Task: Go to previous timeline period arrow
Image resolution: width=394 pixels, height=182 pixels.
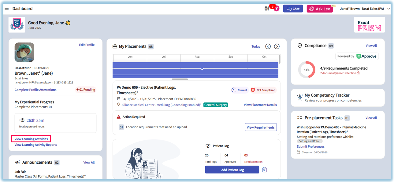Action: pos(268,46)
